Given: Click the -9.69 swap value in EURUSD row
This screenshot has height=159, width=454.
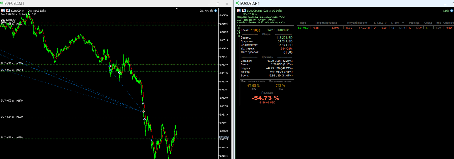Looking at the screenshot, I should click(x=448, y=28).
